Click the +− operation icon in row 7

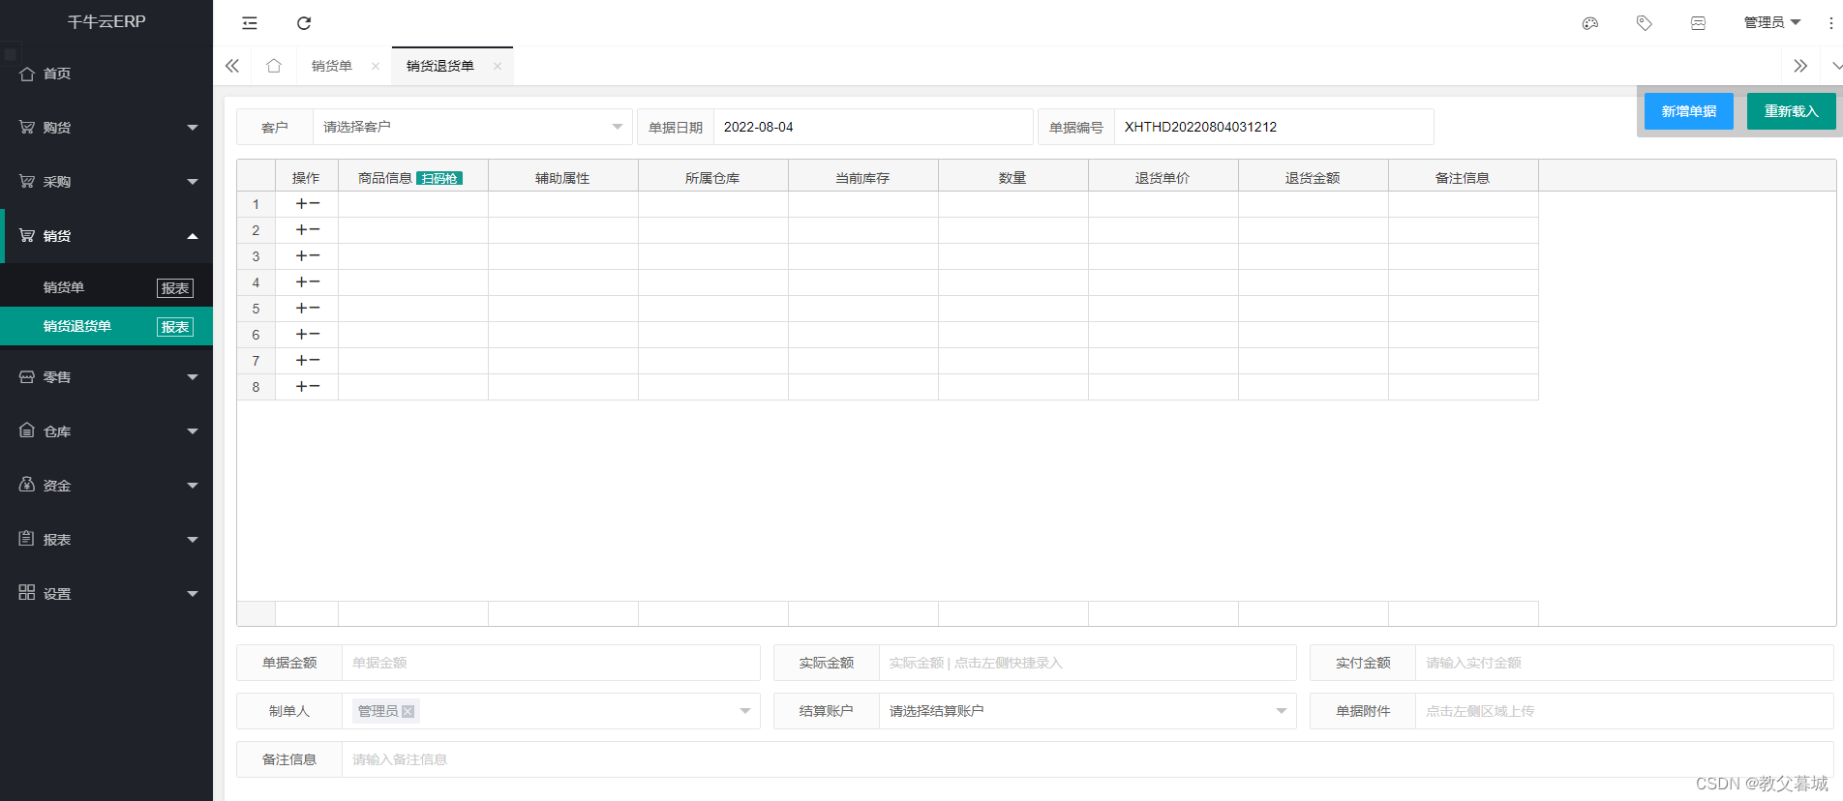click(x=308, y=361)
